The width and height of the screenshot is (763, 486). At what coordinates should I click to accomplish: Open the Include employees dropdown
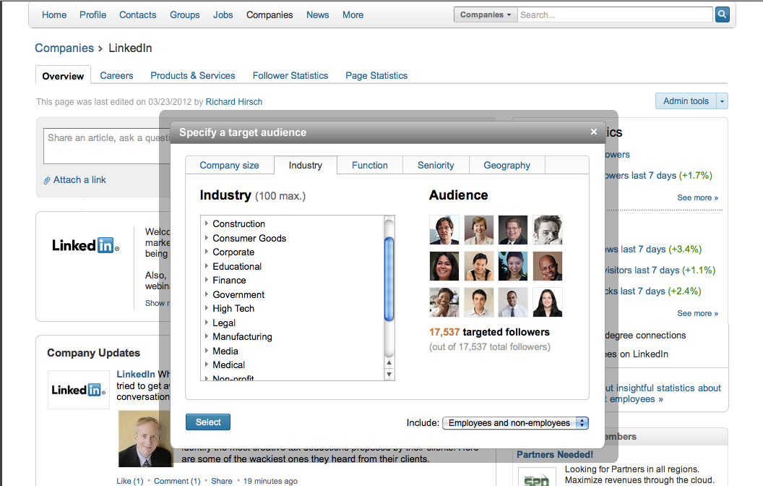[515, 423]
